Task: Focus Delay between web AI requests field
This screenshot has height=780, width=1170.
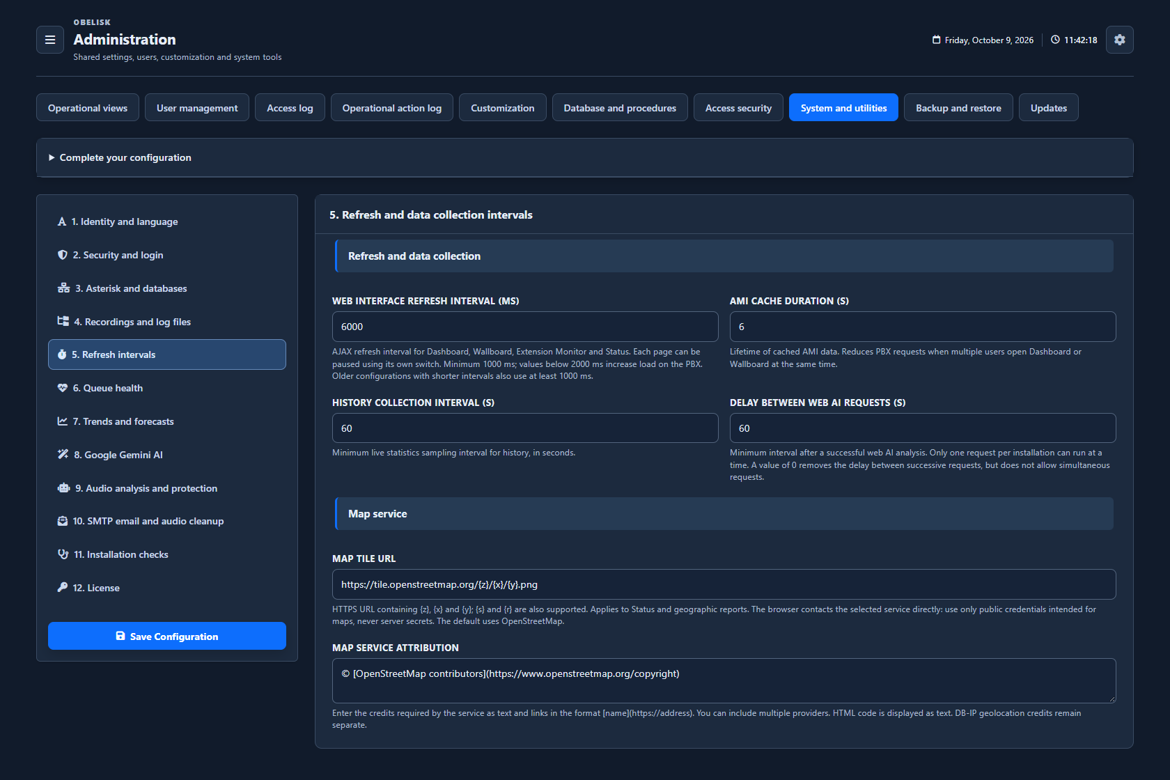Action: (923, 428)
